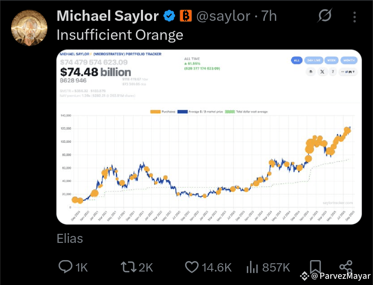Like the tweet with the heart icon

[192, 267]
